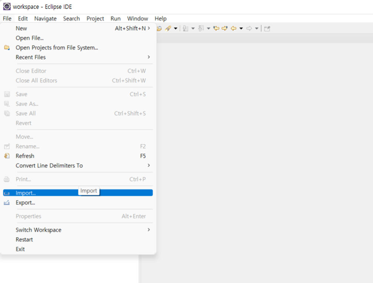373x283 pixels.
Task: Expand the Recent Files submenu
Action: [x=78, y=57]
